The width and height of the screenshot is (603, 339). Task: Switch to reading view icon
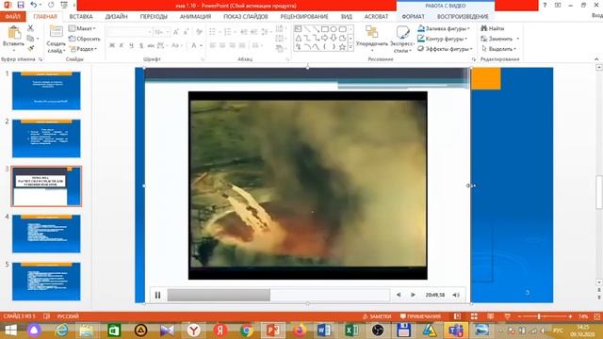491,316
